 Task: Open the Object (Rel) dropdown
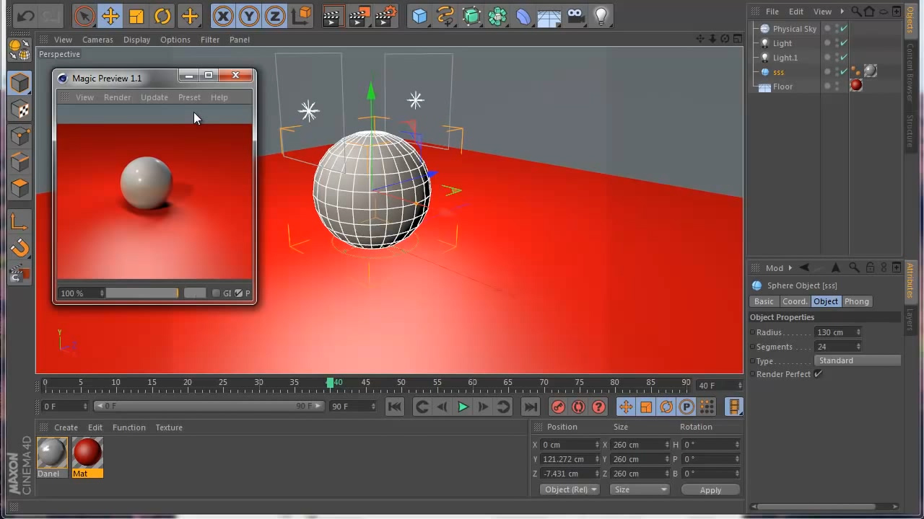570,489
